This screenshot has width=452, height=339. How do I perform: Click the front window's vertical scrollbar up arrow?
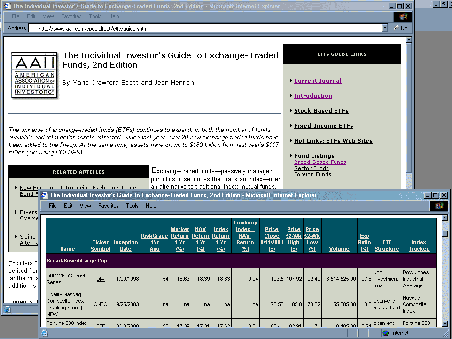[x=444, y=218]
